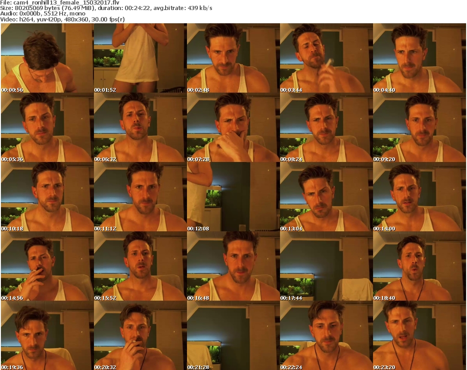Choose the frame at 00:17:44
467x370 pixels.
[x=327, y=266]
